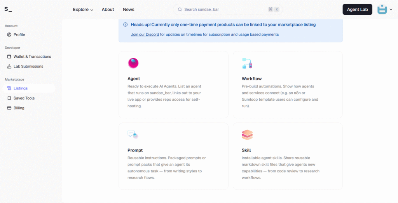The height and width of the screenshot is (203, 398).
Task: Click the Agent Lab button
Action: click(x=357, y=10)
